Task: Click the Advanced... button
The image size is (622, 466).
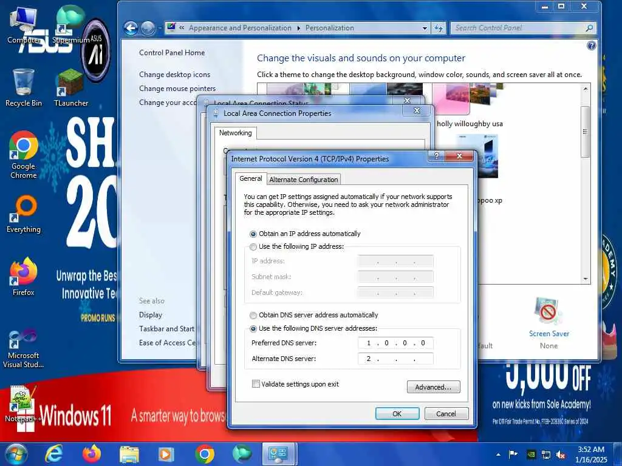Action: pos(433,387)
